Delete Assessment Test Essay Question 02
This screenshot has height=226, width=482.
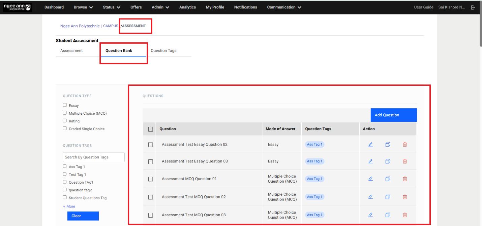pos(405,144)
